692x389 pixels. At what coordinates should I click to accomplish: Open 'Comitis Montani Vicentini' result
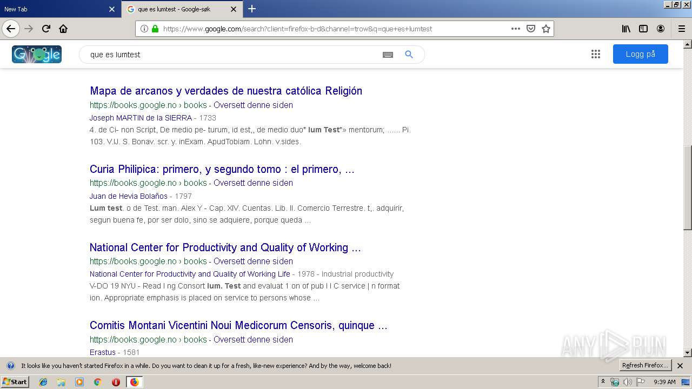[238, 325]
